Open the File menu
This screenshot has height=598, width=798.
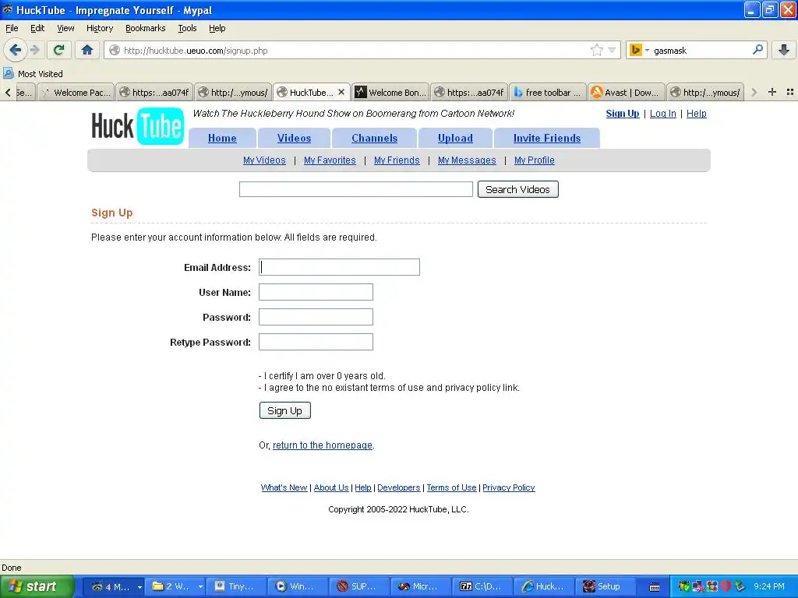[x=12, y=28]
